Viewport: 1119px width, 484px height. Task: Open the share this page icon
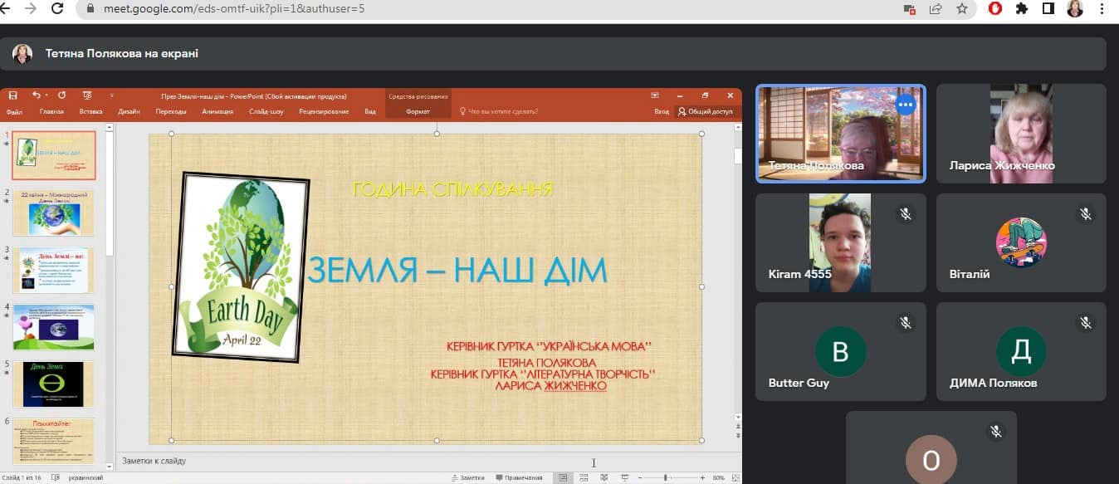tap(936, 9)
